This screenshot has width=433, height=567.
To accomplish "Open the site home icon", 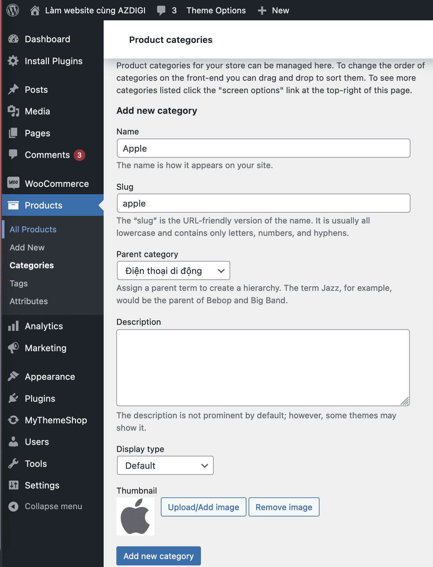I will (x=35, y=10).
